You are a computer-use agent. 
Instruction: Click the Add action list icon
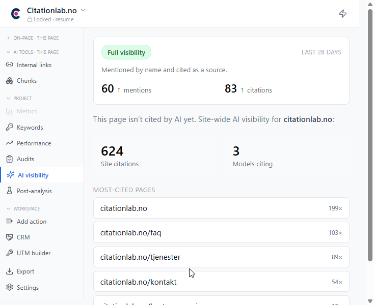click(x=10, y=221)
